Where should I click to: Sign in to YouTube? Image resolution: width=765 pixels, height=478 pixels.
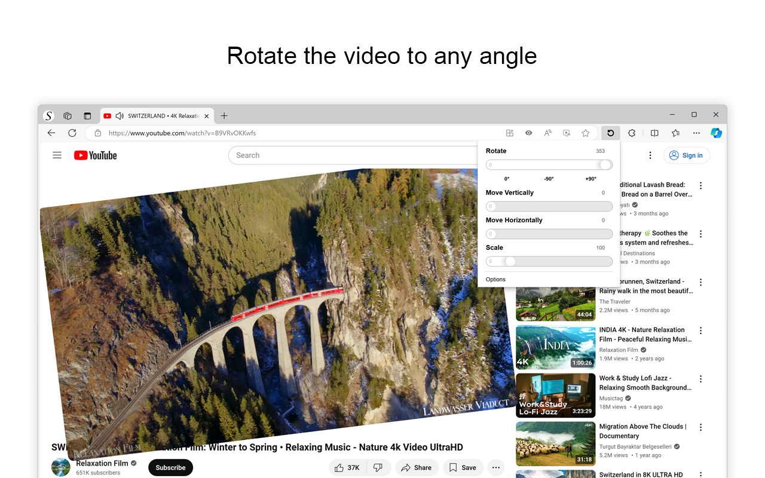tap(686, 155)
